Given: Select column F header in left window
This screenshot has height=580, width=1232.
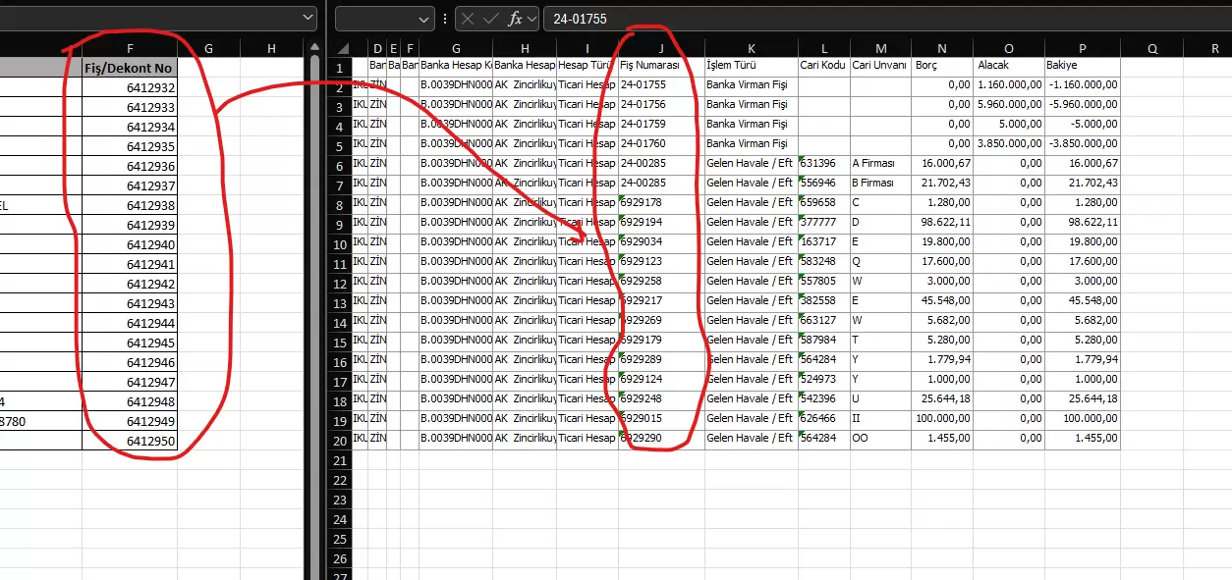Looking at the screenshot, I should point(130,48).
